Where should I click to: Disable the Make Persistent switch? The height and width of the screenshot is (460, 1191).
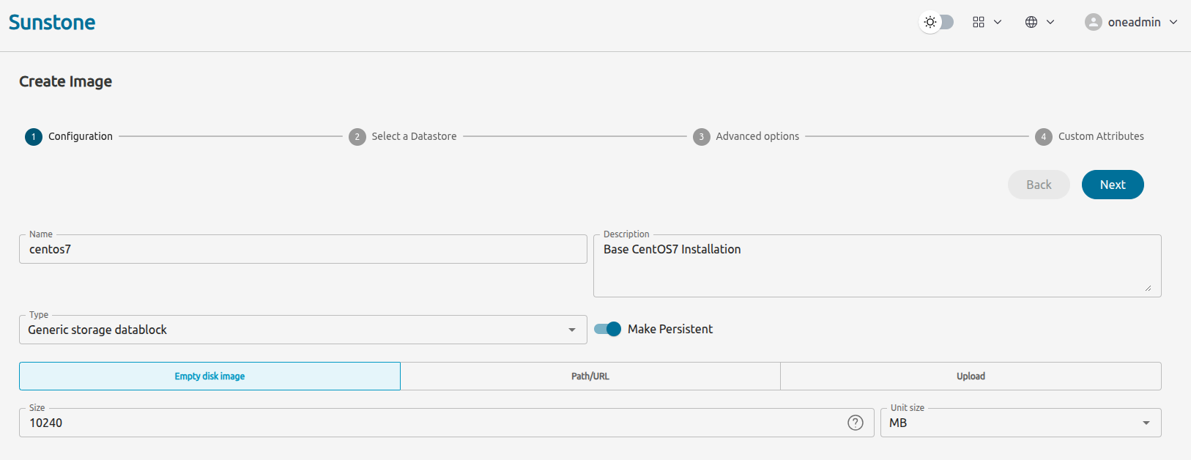point(607,329)
